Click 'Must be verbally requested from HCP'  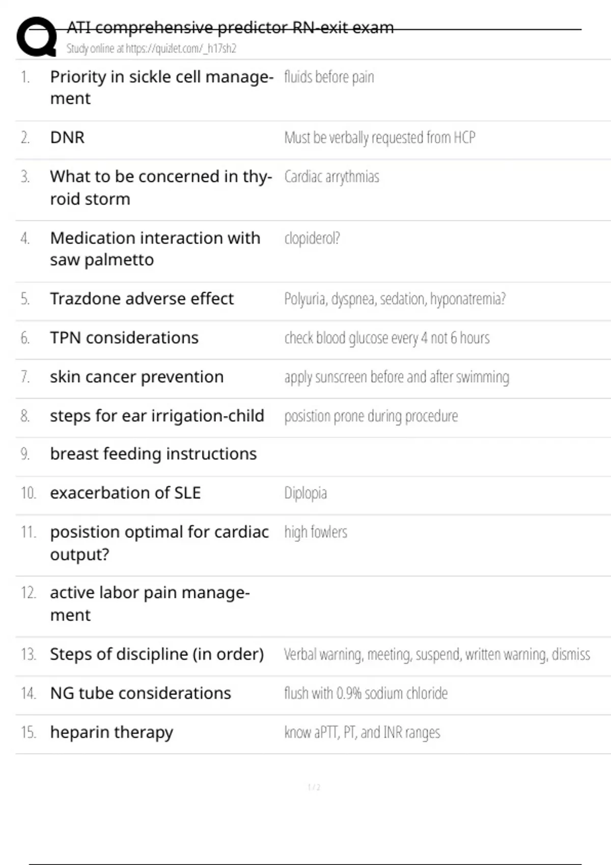click(380, 137)
